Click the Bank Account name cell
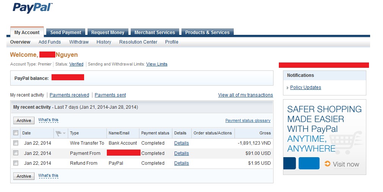The height and width of the screenshot is (192, 383). coord(123,143)
